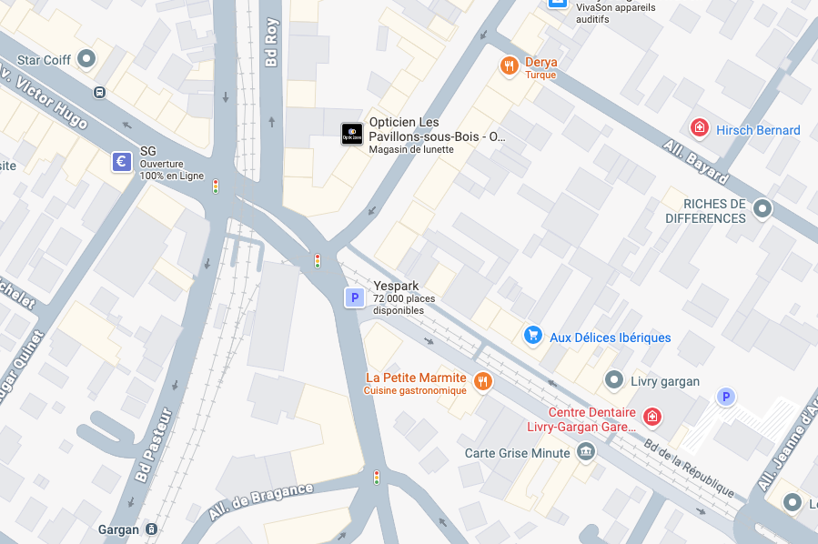Select the Carte Grise Minute government icon
Screen dimensions: 818x544
pos(586,451)
